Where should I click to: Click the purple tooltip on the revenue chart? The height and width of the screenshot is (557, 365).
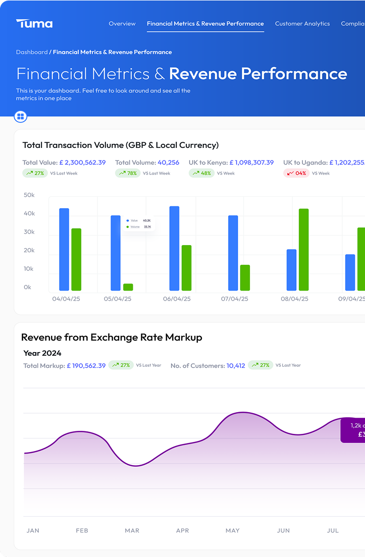coord(353,430)
